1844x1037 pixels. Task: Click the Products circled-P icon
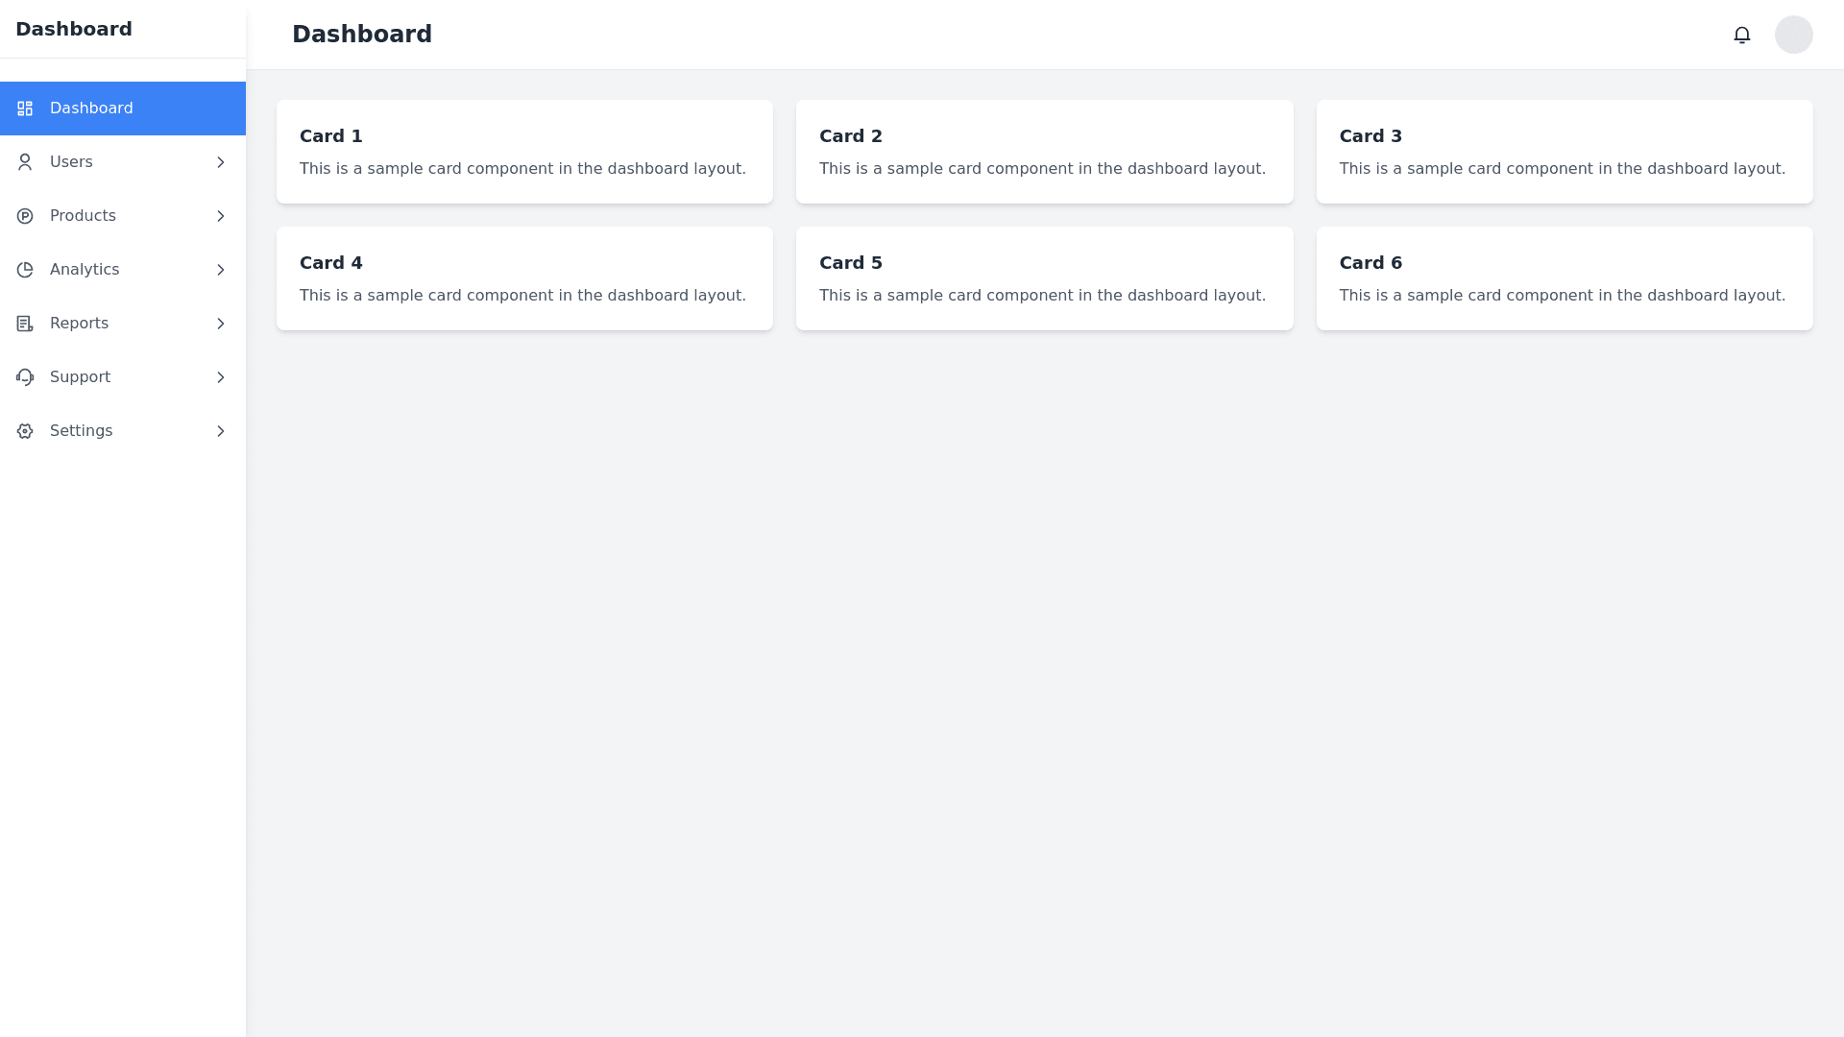pyautogui.click(x=25, y=216)
